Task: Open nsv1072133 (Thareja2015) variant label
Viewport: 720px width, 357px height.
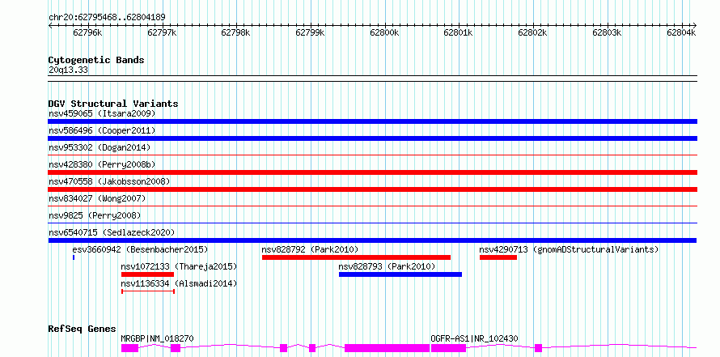Action: 179,267
